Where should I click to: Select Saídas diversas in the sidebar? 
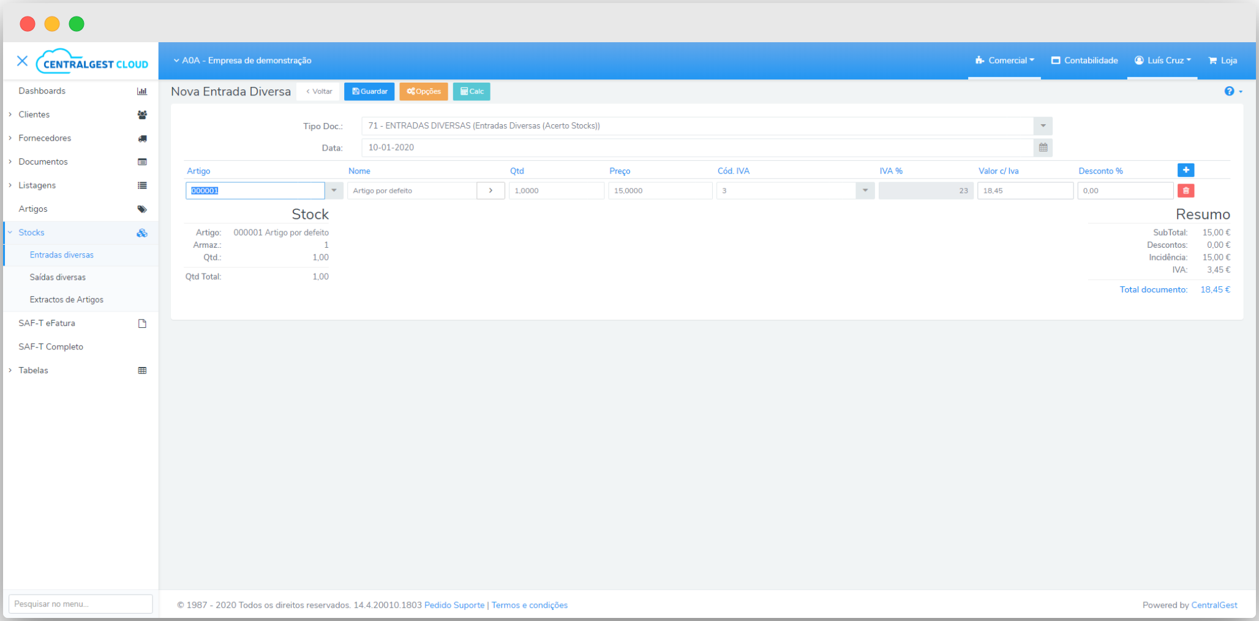58,277
